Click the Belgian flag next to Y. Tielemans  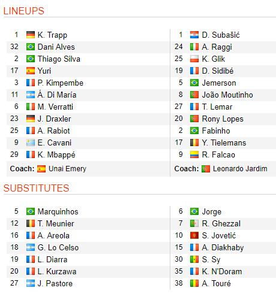(x=194, y=143)
